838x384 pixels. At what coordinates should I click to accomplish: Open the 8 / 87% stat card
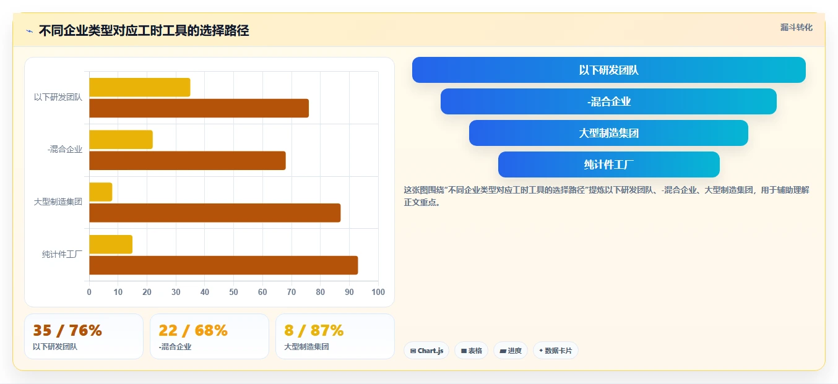(x=335, y=336)
